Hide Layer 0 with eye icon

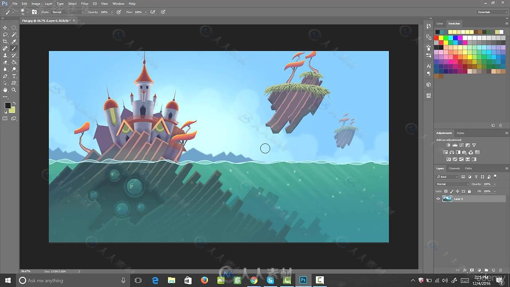click(438, 199)
